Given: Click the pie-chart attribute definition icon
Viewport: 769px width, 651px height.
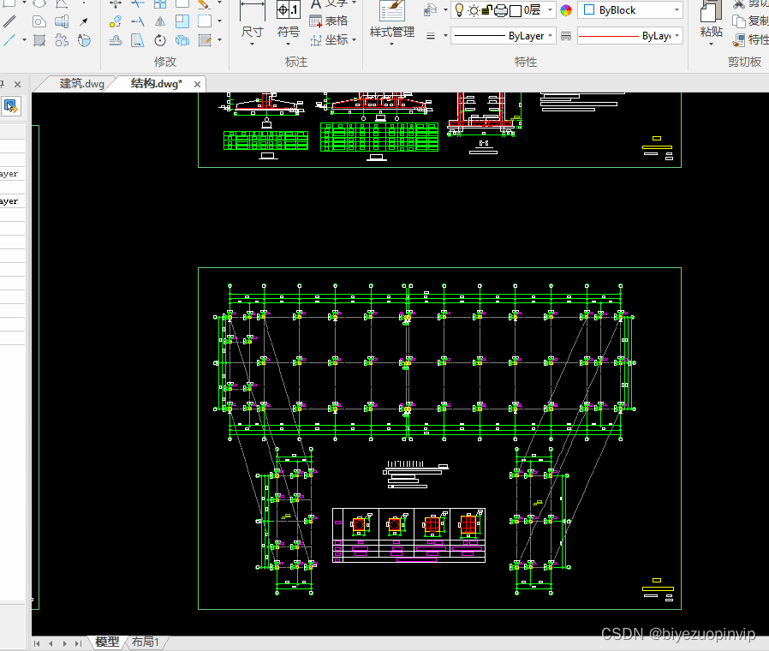Looking at the screenshot, I should 84,40.
